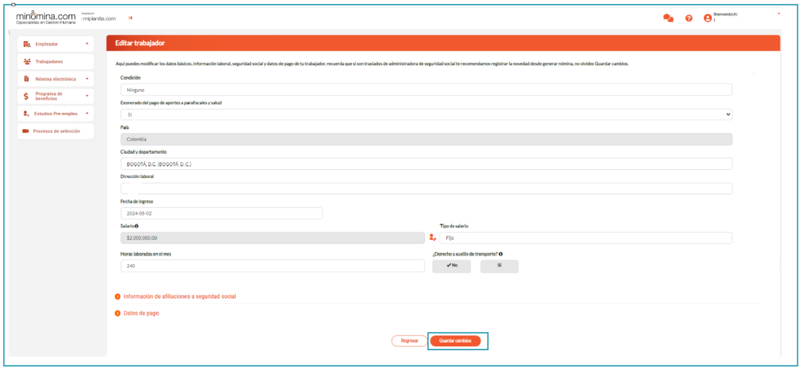Open the user profile avatar icon

(x=708, y=18)
